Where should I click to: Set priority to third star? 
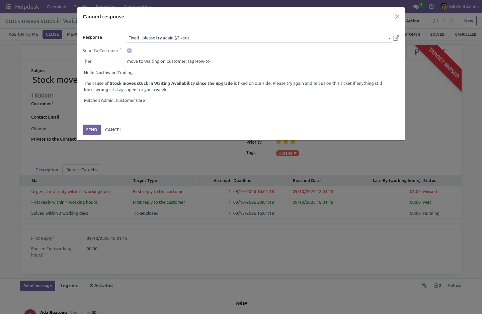(x=293, y=142)
